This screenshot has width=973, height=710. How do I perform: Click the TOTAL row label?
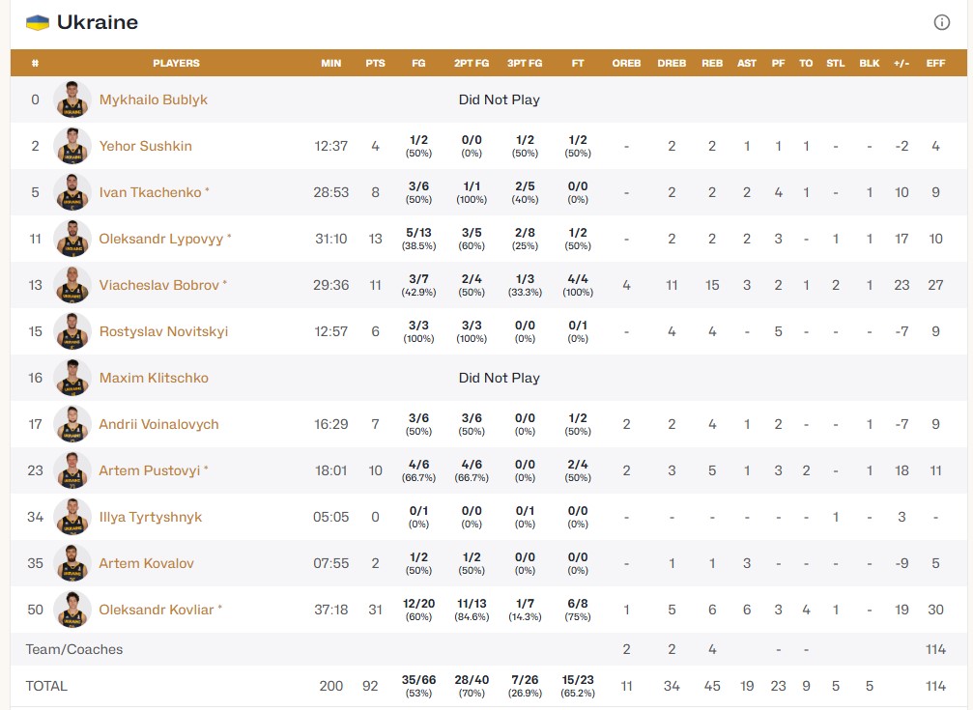46,686
